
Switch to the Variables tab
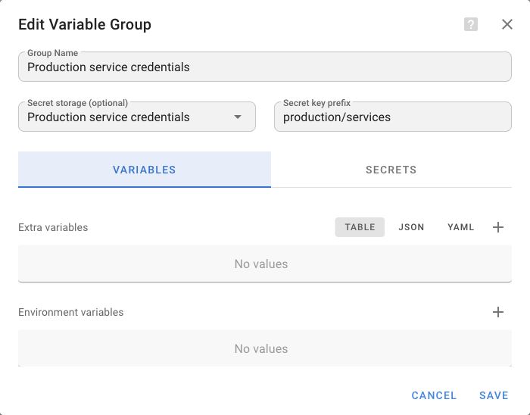pos(145,170)
